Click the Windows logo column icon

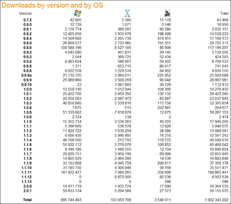(77, 13)
